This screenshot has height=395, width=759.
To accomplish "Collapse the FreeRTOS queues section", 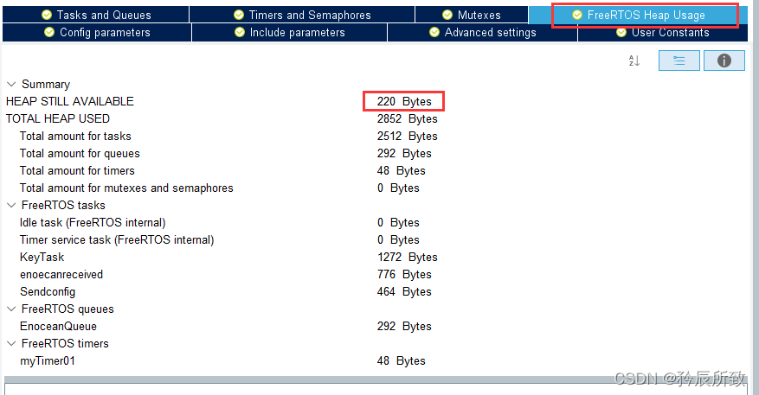I will pos(11,309).
